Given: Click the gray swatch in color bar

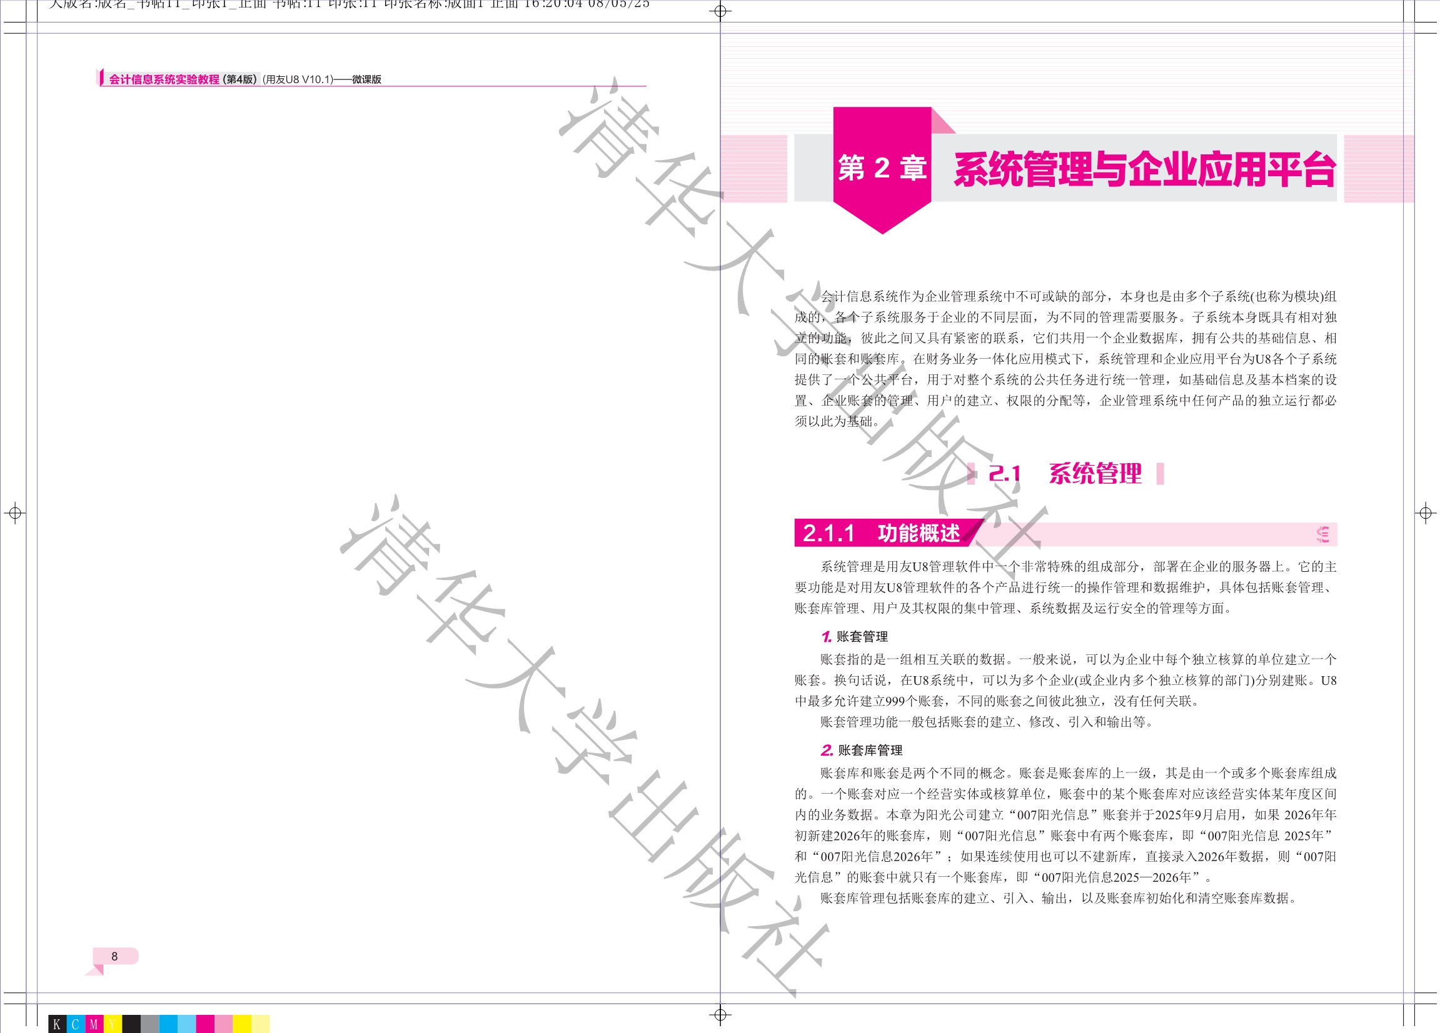Looking at the screenshot, I should point(150,1024).
